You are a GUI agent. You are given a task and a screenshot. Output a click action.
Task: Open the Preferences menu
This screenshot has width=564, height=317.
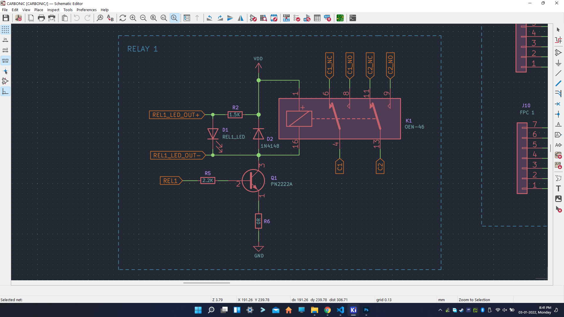[x=87, y=10]
